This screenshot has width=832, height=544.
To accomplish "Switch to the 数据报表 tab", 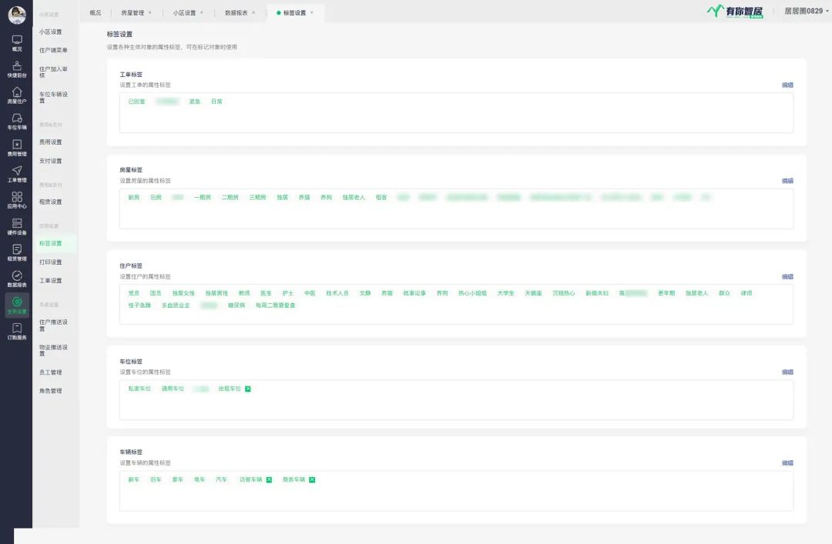I will (237, 12).
